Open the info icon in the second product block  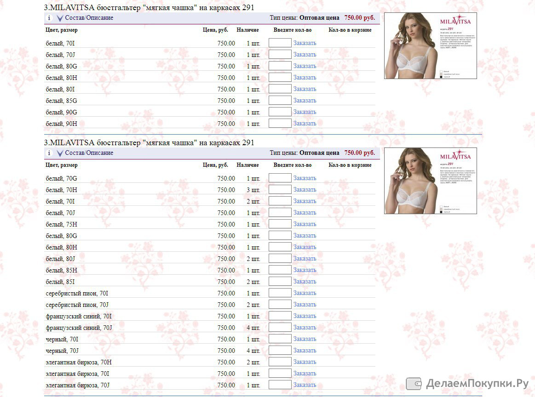[x=49, y=153]
